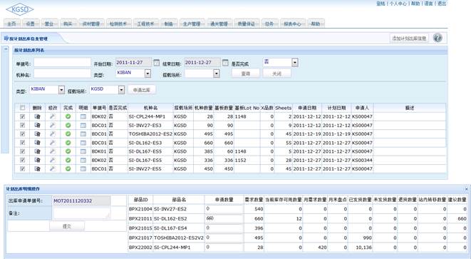Image resolution: width=471 pixels, height=259 pixels.
Task: Collapse the left side panel expander
Action: (x=6, y=49)
